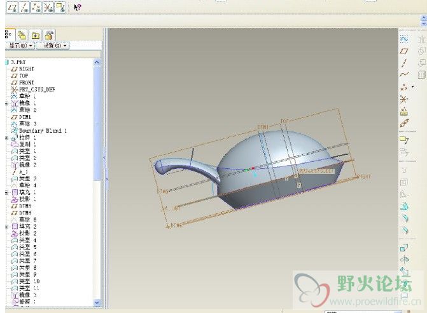The height and width of the screenshot is (313, 427).
Task: Select the Analysis feature tool
Action: pyautogui.click(x=404, y=111)
